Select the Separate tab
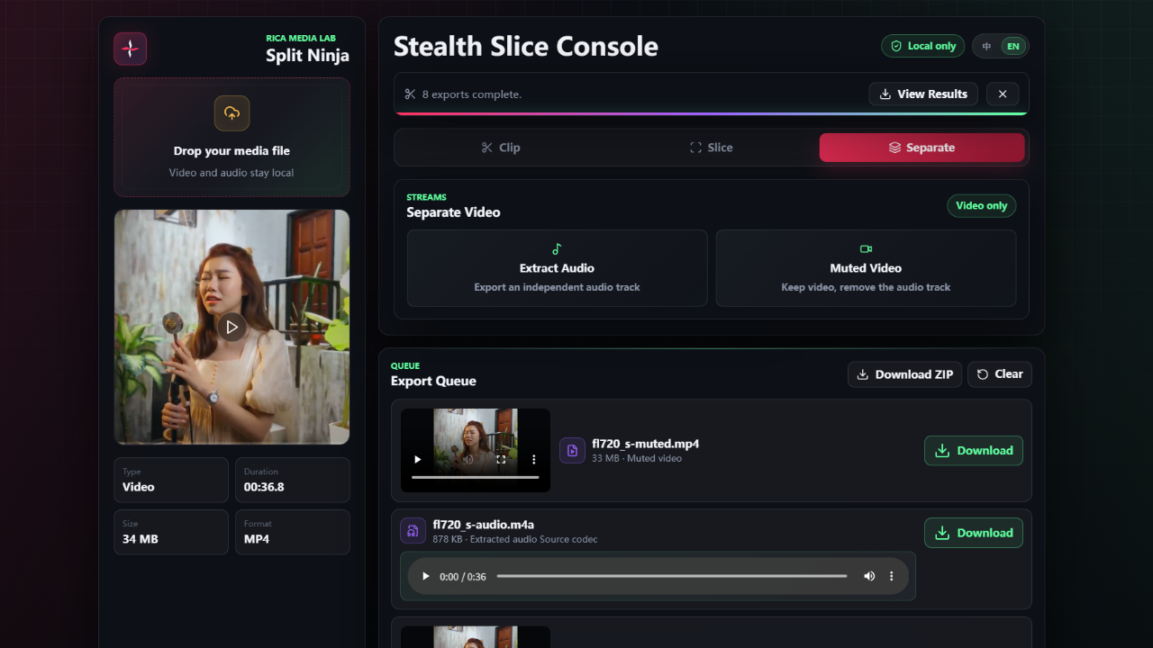The image size is (1153, 648). (x=921, y=148)
